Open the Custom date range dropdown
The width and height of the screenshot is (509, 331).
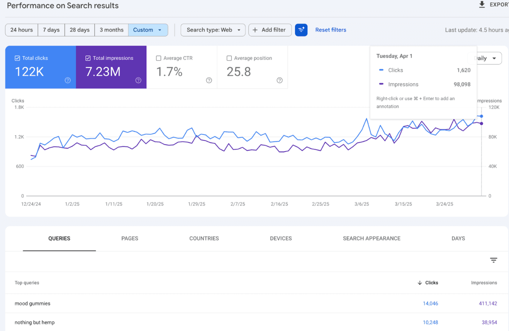pyautogui.click(x=148, y=30)
